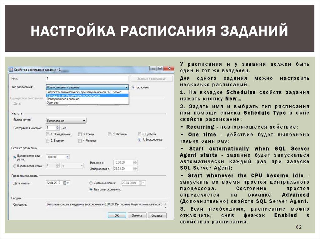The width and height of the screenshot is (320, 239).
Task: Select the 'Дата окончания' radio button
Action: (x=91, y=183)
